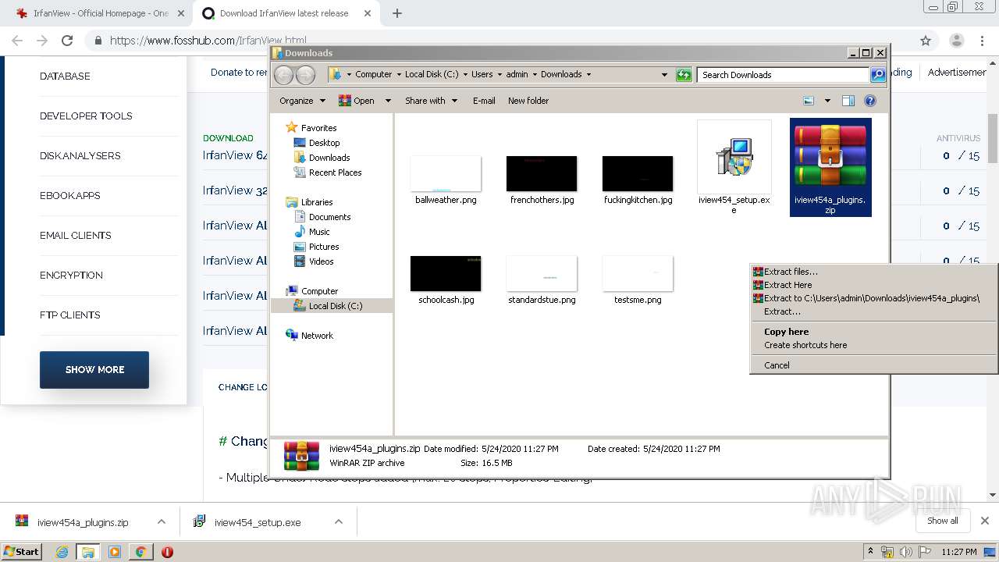
Task: Expand address bar history dropdown
Action: pyautogui.click(x=664, y=75)
